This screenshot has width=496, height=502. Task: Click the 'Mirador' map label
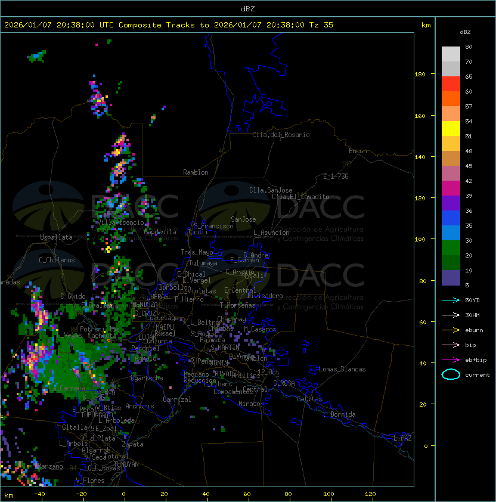click(251, 404)
